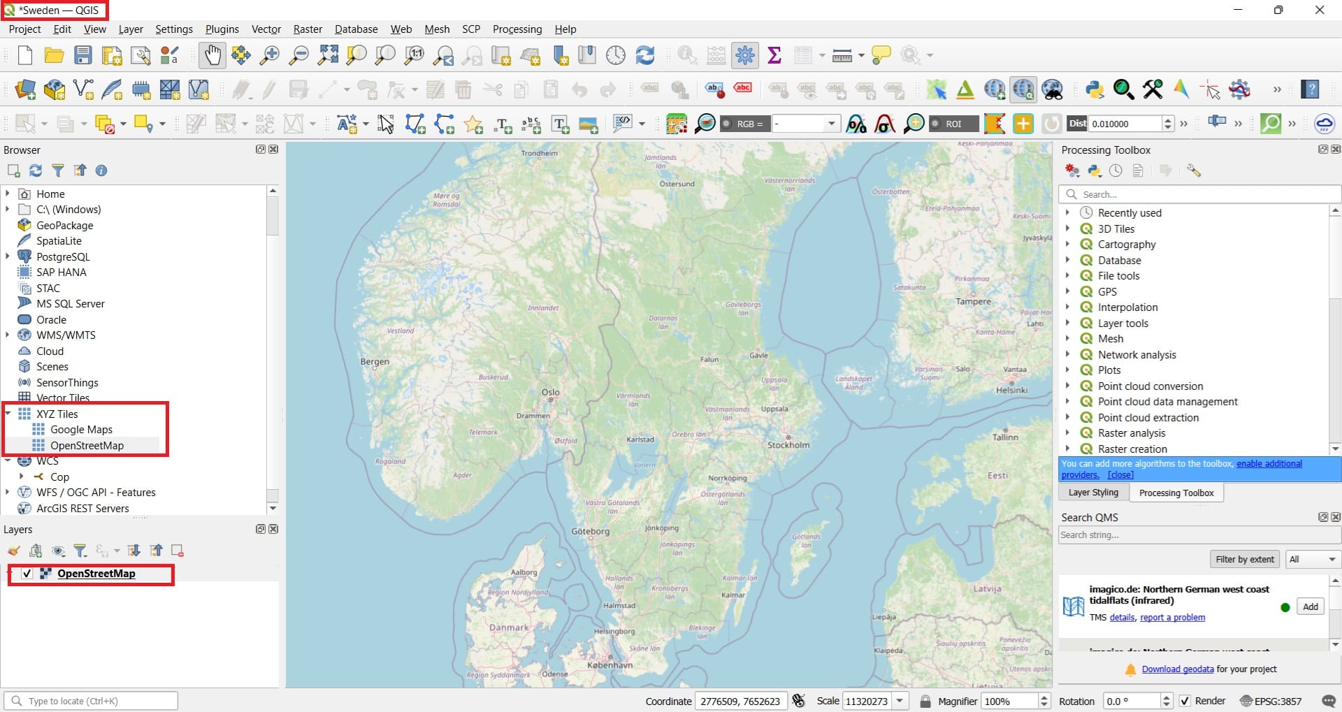Click the Filter by extent button
The height and width of the screenshot is (712, 1342).
pyautogui.click(x=1245, y=559)
